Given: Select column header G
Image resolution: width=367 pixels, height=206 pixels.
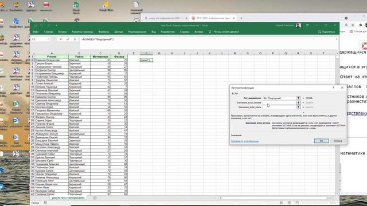Looking at the screenshot, I should 159,53.
